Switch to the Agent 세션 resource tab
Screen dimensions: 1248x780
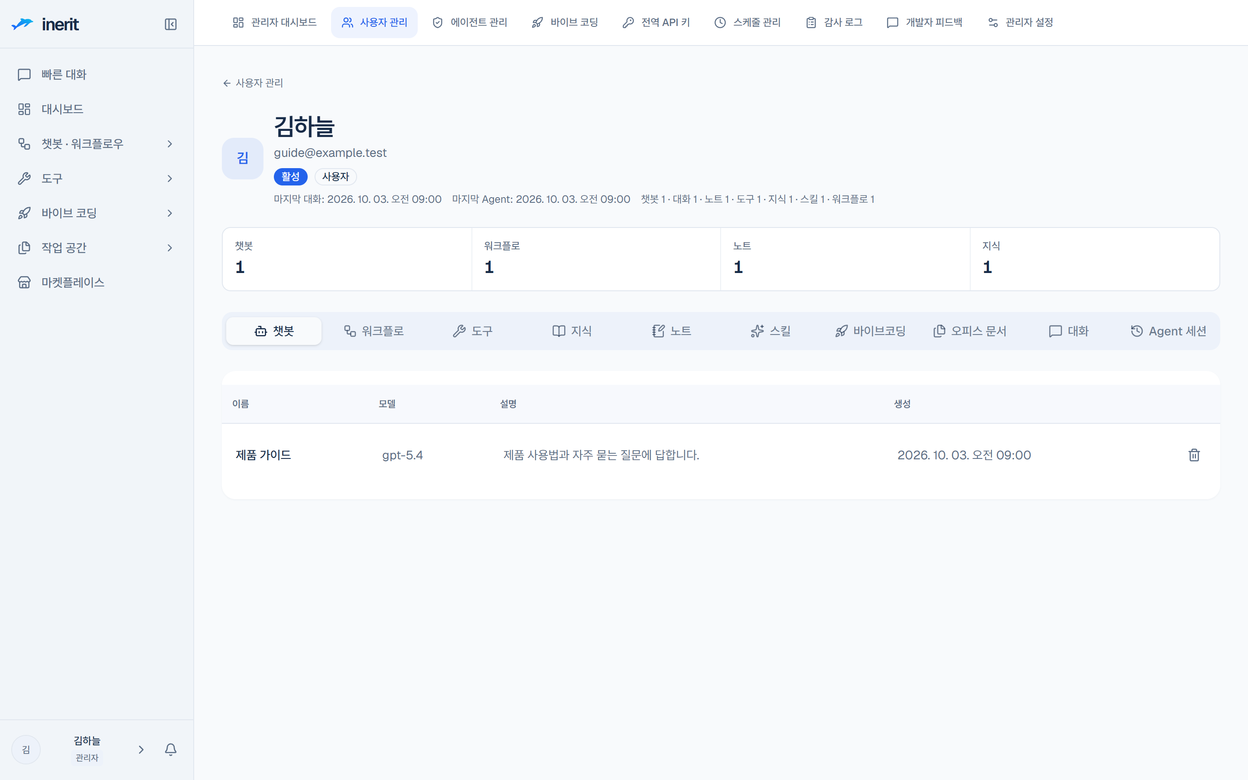tap(1168, 331)
